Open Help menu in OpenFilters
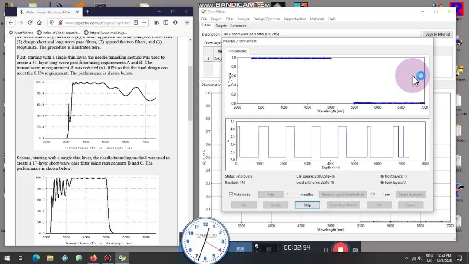 click(332, 19)
